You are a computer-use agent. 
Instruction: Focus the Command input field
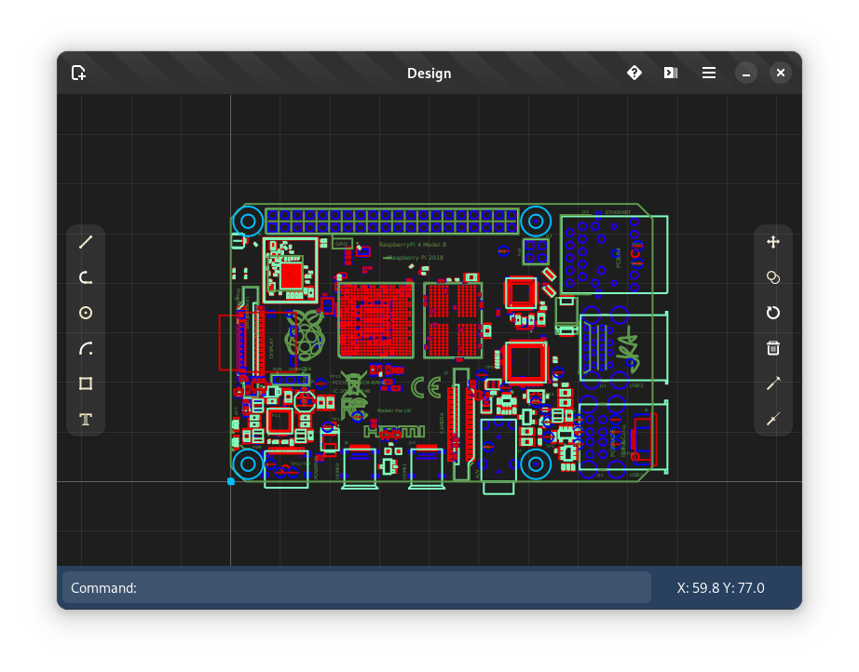point(357,587)
